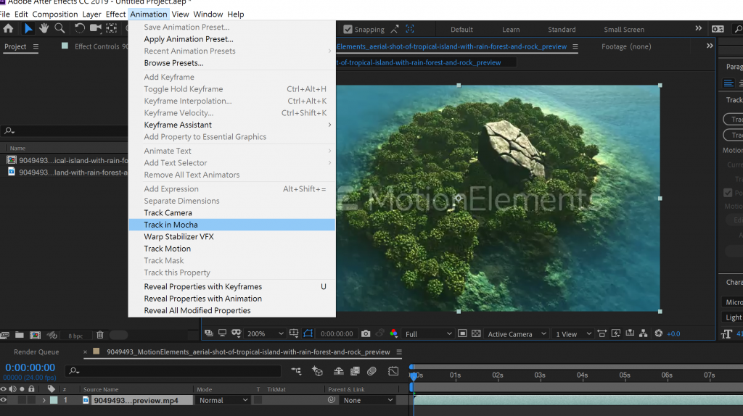Switch to the Render Queue tab
The height and width of the screenshot is (416, 743).
36,352
